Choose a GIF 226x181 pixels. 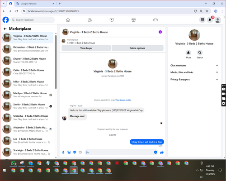tap(80, 152)
